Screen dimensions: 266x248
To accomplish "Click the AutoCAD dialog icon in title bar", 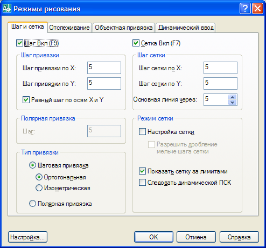I will pyautogui.click(x=7, y=9).
